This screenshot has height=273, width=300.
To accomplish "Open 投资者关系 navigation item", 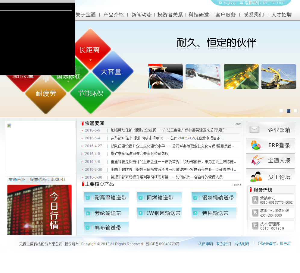I will (170, 15).
